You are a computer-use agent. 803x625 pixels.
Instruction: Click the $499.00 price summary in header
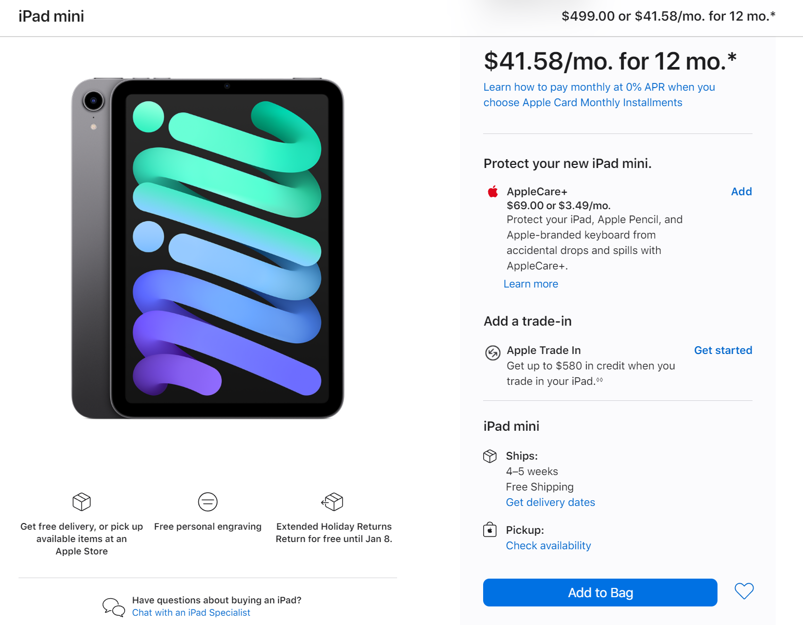668,16
